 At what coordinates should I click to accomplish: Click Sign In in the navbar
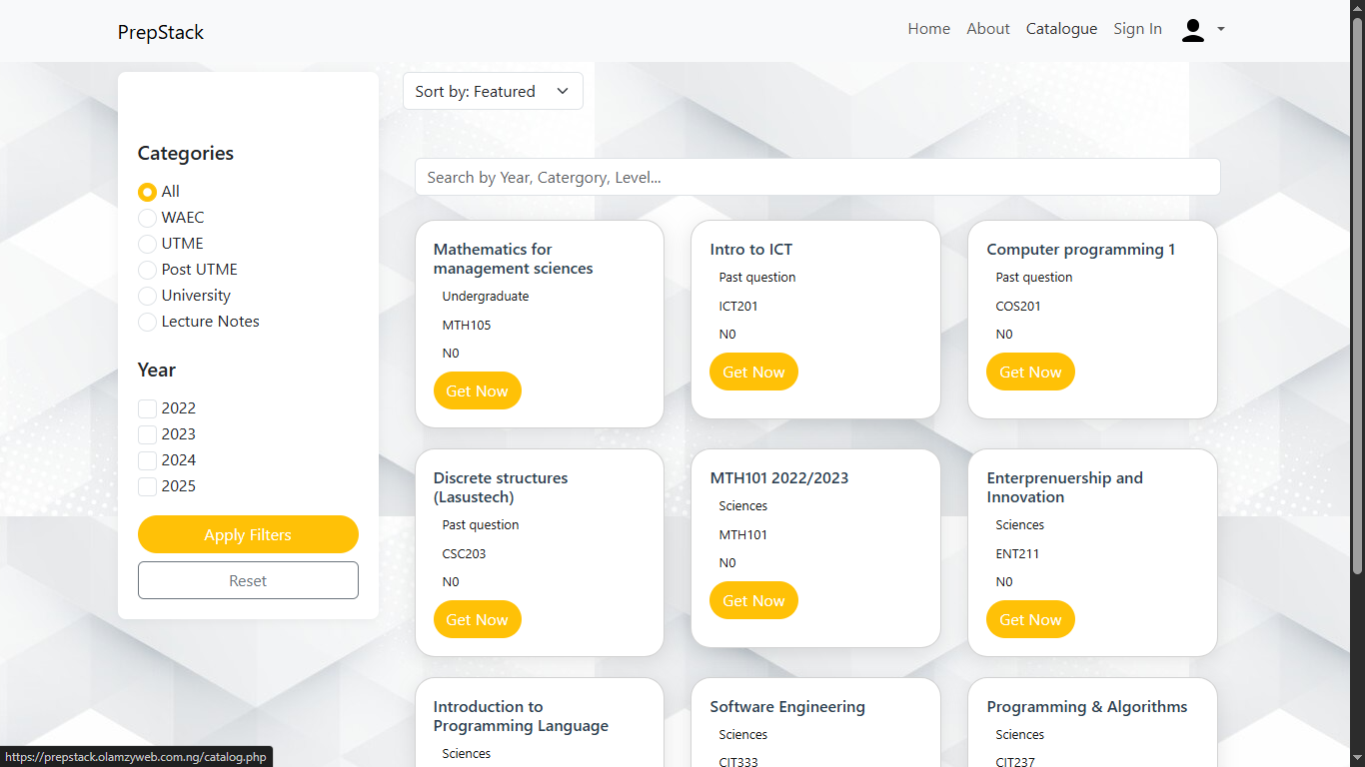(1137, 29)
